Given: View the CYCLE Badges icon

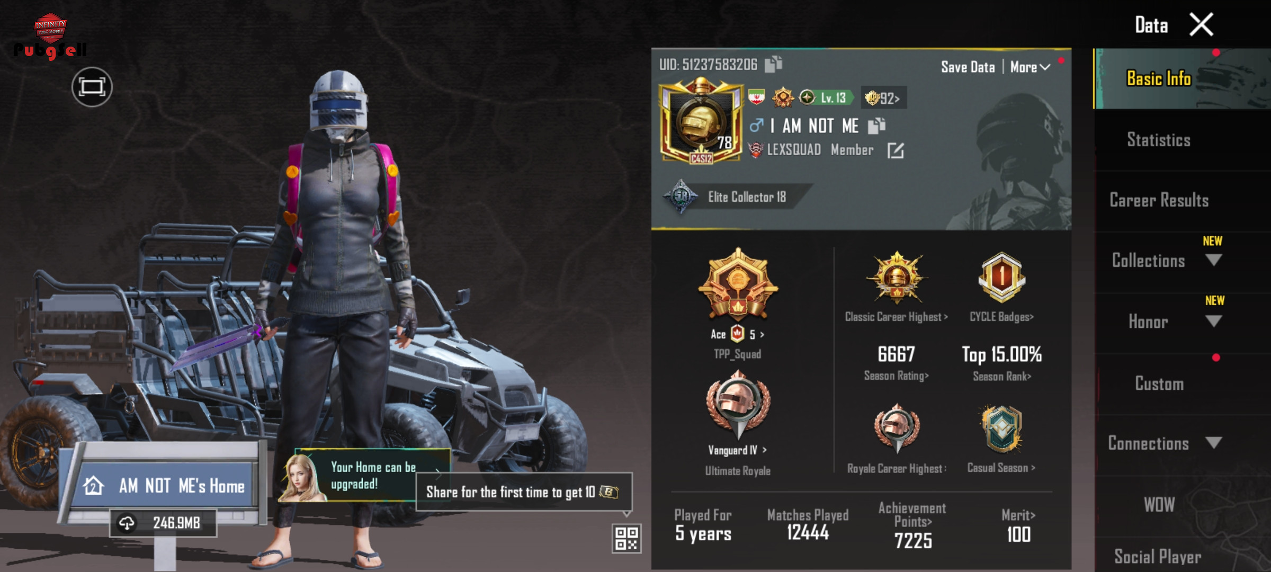Looking at the screenshot, I should [1001, 278].
